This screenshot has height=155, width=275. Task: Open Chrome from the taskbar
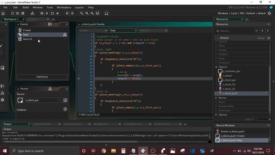coord(104,151)
